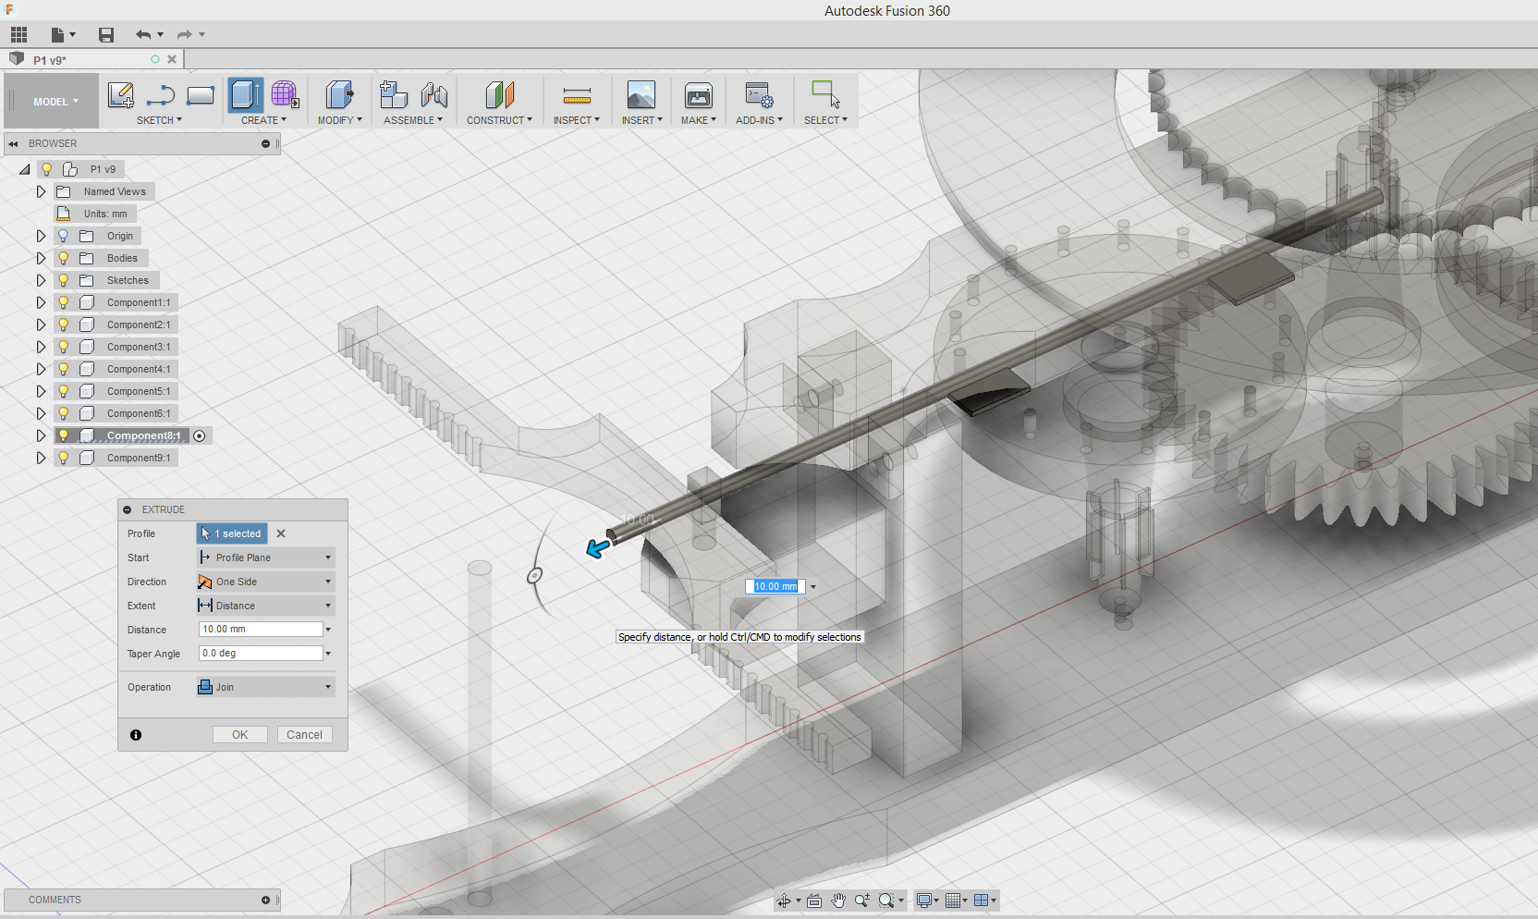The width and height of the screenshot is (1538, 919).
Task: Click the Insert image icon
Action: [641, 94]
